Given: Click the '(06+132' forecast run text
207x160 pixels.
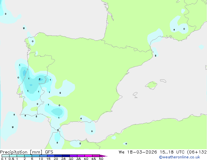Looking at the screenshot, I should pyautogui.click(x=197, y=152).
